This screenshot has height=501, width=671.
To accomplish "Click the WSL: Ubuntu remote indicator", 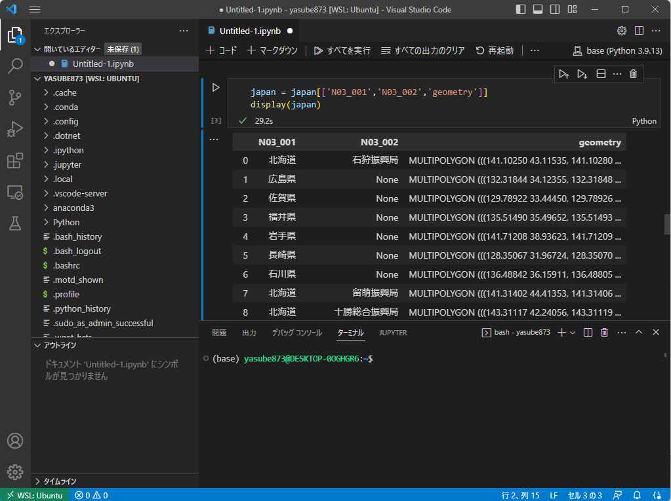I will (35, 495).
